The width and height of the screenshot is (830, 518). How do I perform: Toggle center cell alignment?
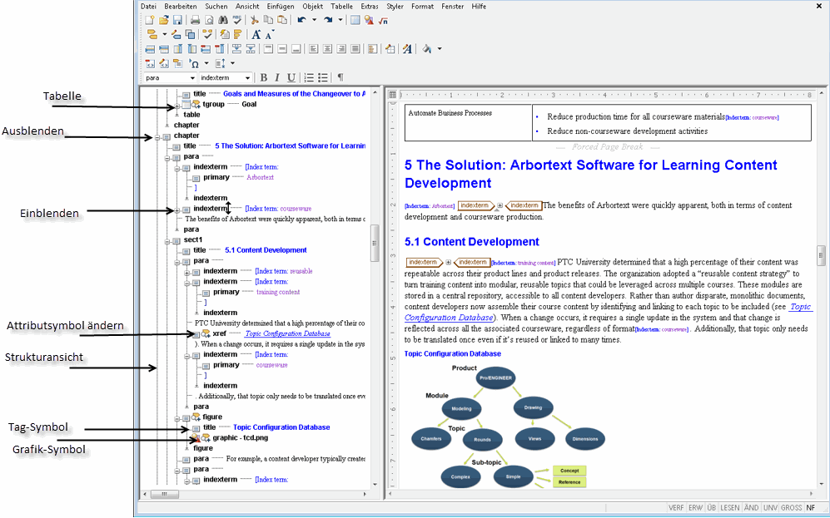point(328,49)
